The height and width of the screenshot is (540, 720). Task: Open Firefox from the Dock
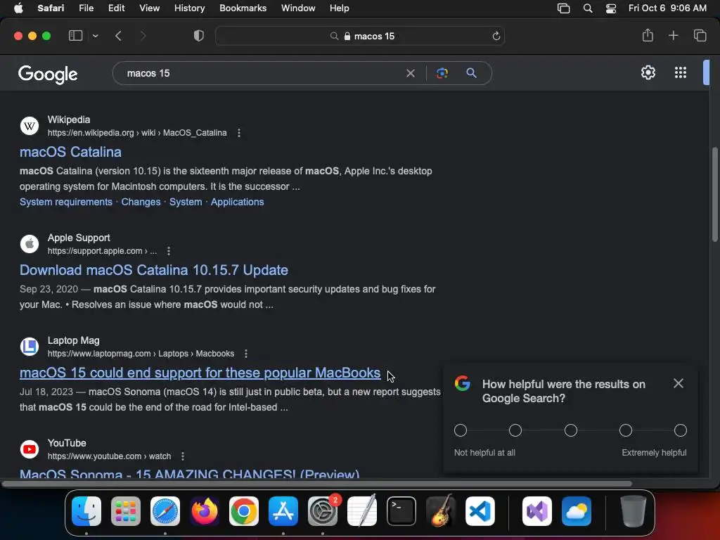(x=205, y=511)
